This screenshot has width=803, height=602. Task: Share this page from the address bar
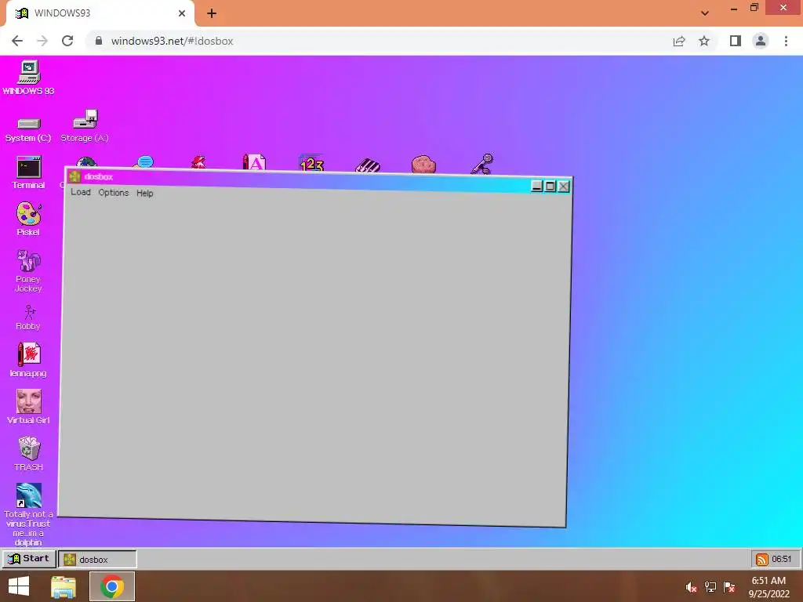click(679, 41)
